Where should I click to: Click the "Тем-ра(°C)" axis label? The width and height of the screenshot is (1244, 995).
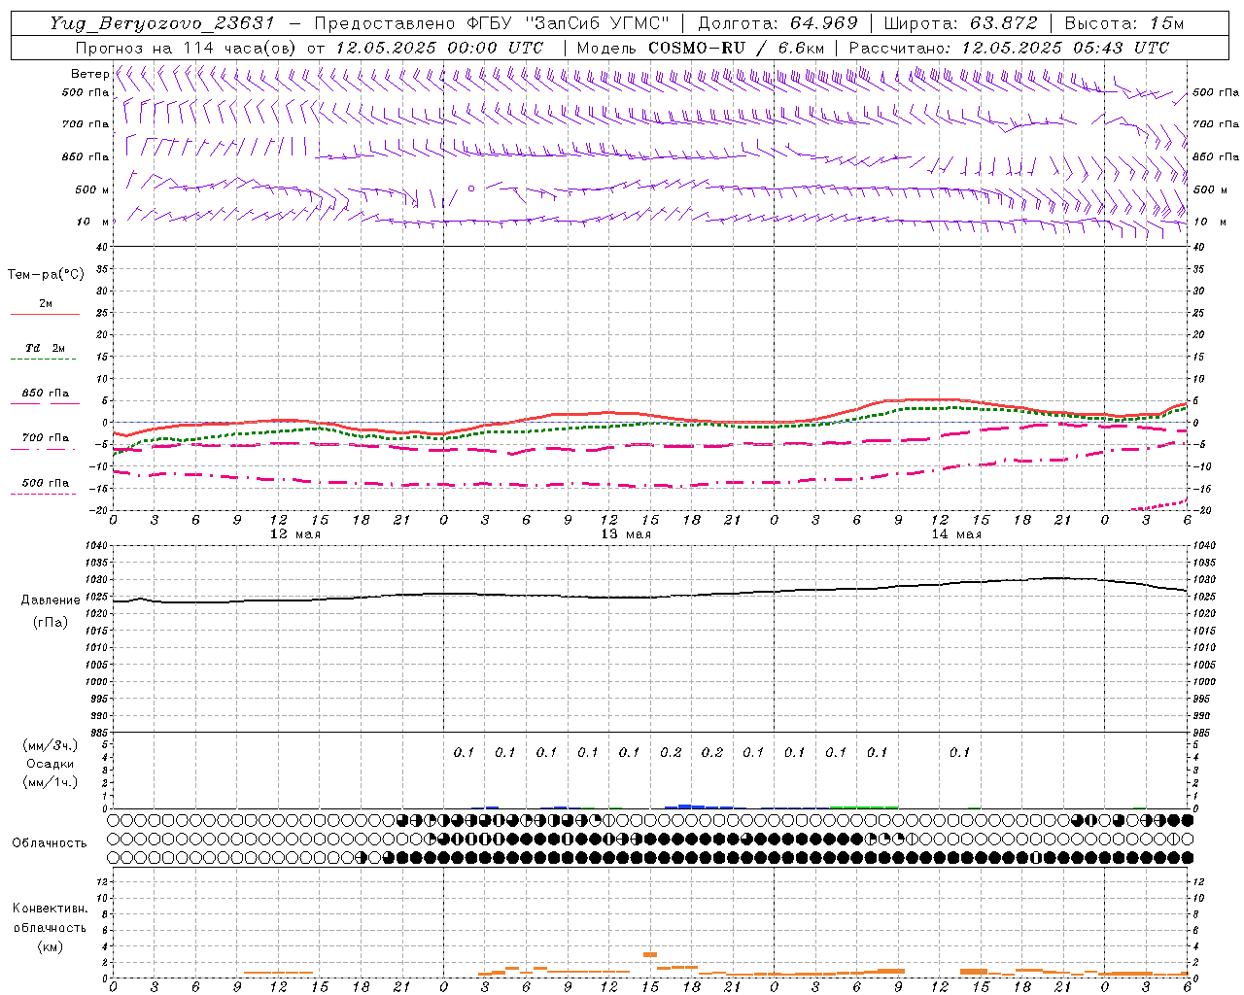coord(46,275)
